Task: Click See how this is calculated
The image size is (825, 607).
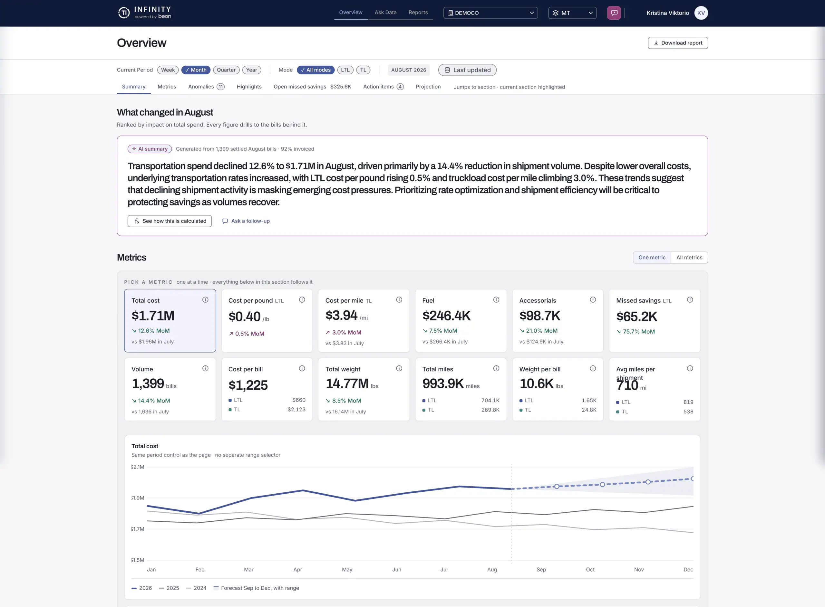Action: (x=170, y=221)
